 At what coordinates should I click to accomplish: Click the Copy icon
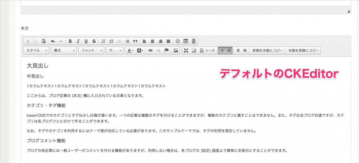click(x=36, y=41)
